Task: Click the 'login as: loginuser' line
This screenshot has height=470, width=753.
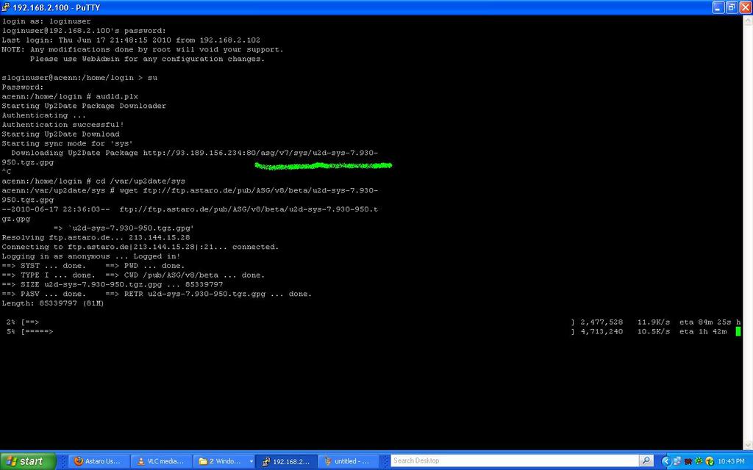Action: 46,21
